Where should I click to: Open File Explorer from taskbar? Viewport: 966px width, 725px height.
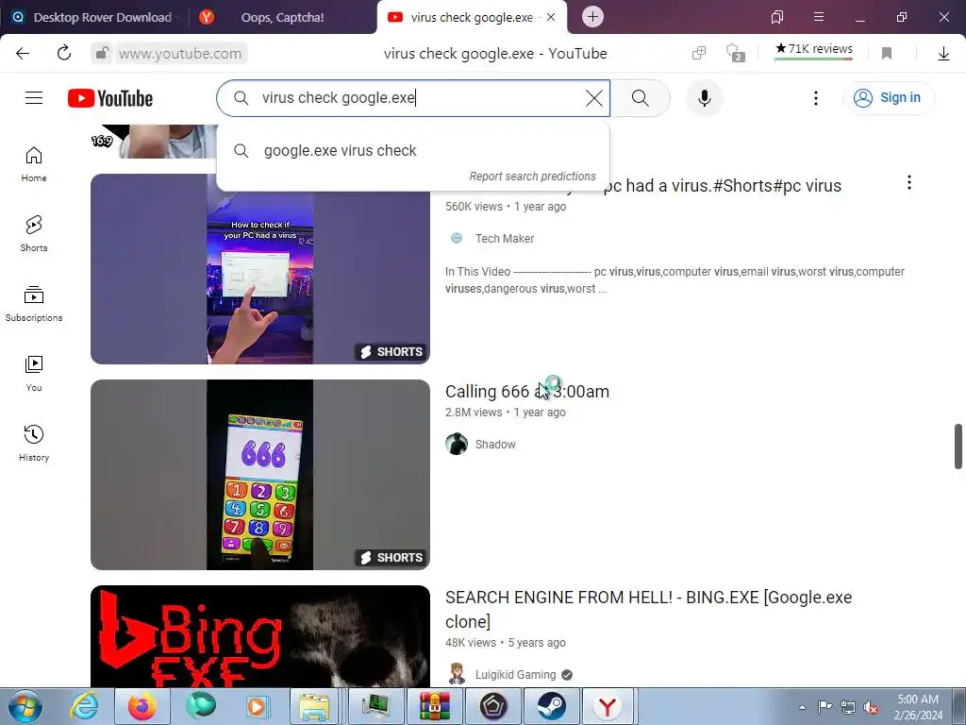coord(315,706)
